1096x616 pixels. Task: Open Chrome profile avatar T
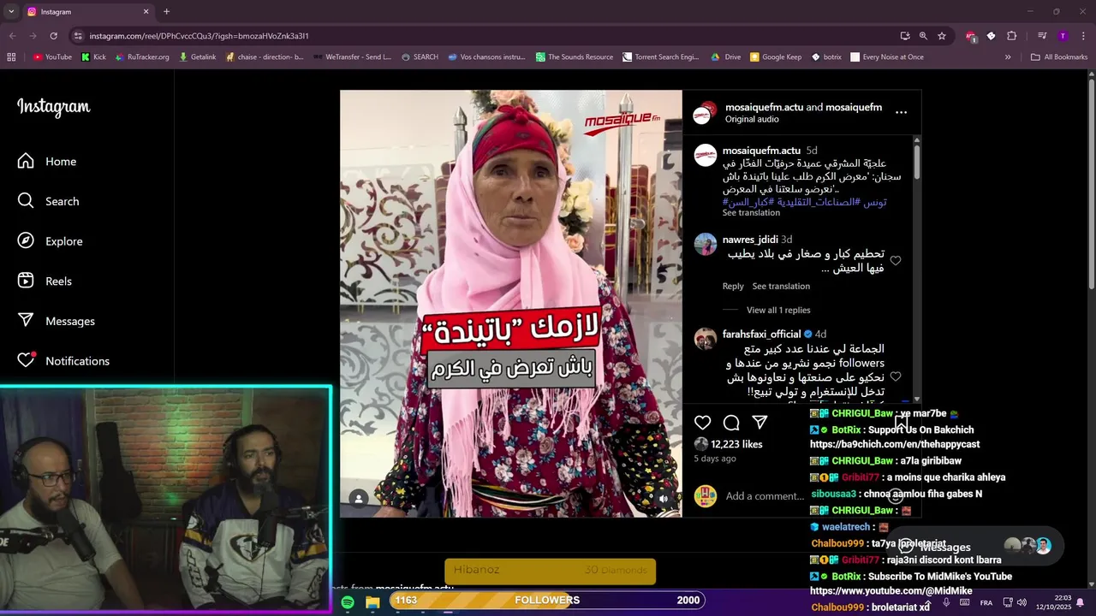coord(1063,36)
